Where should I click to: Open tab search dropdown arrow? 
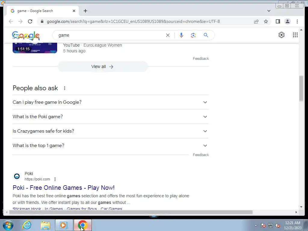click(x=269, y=11)
